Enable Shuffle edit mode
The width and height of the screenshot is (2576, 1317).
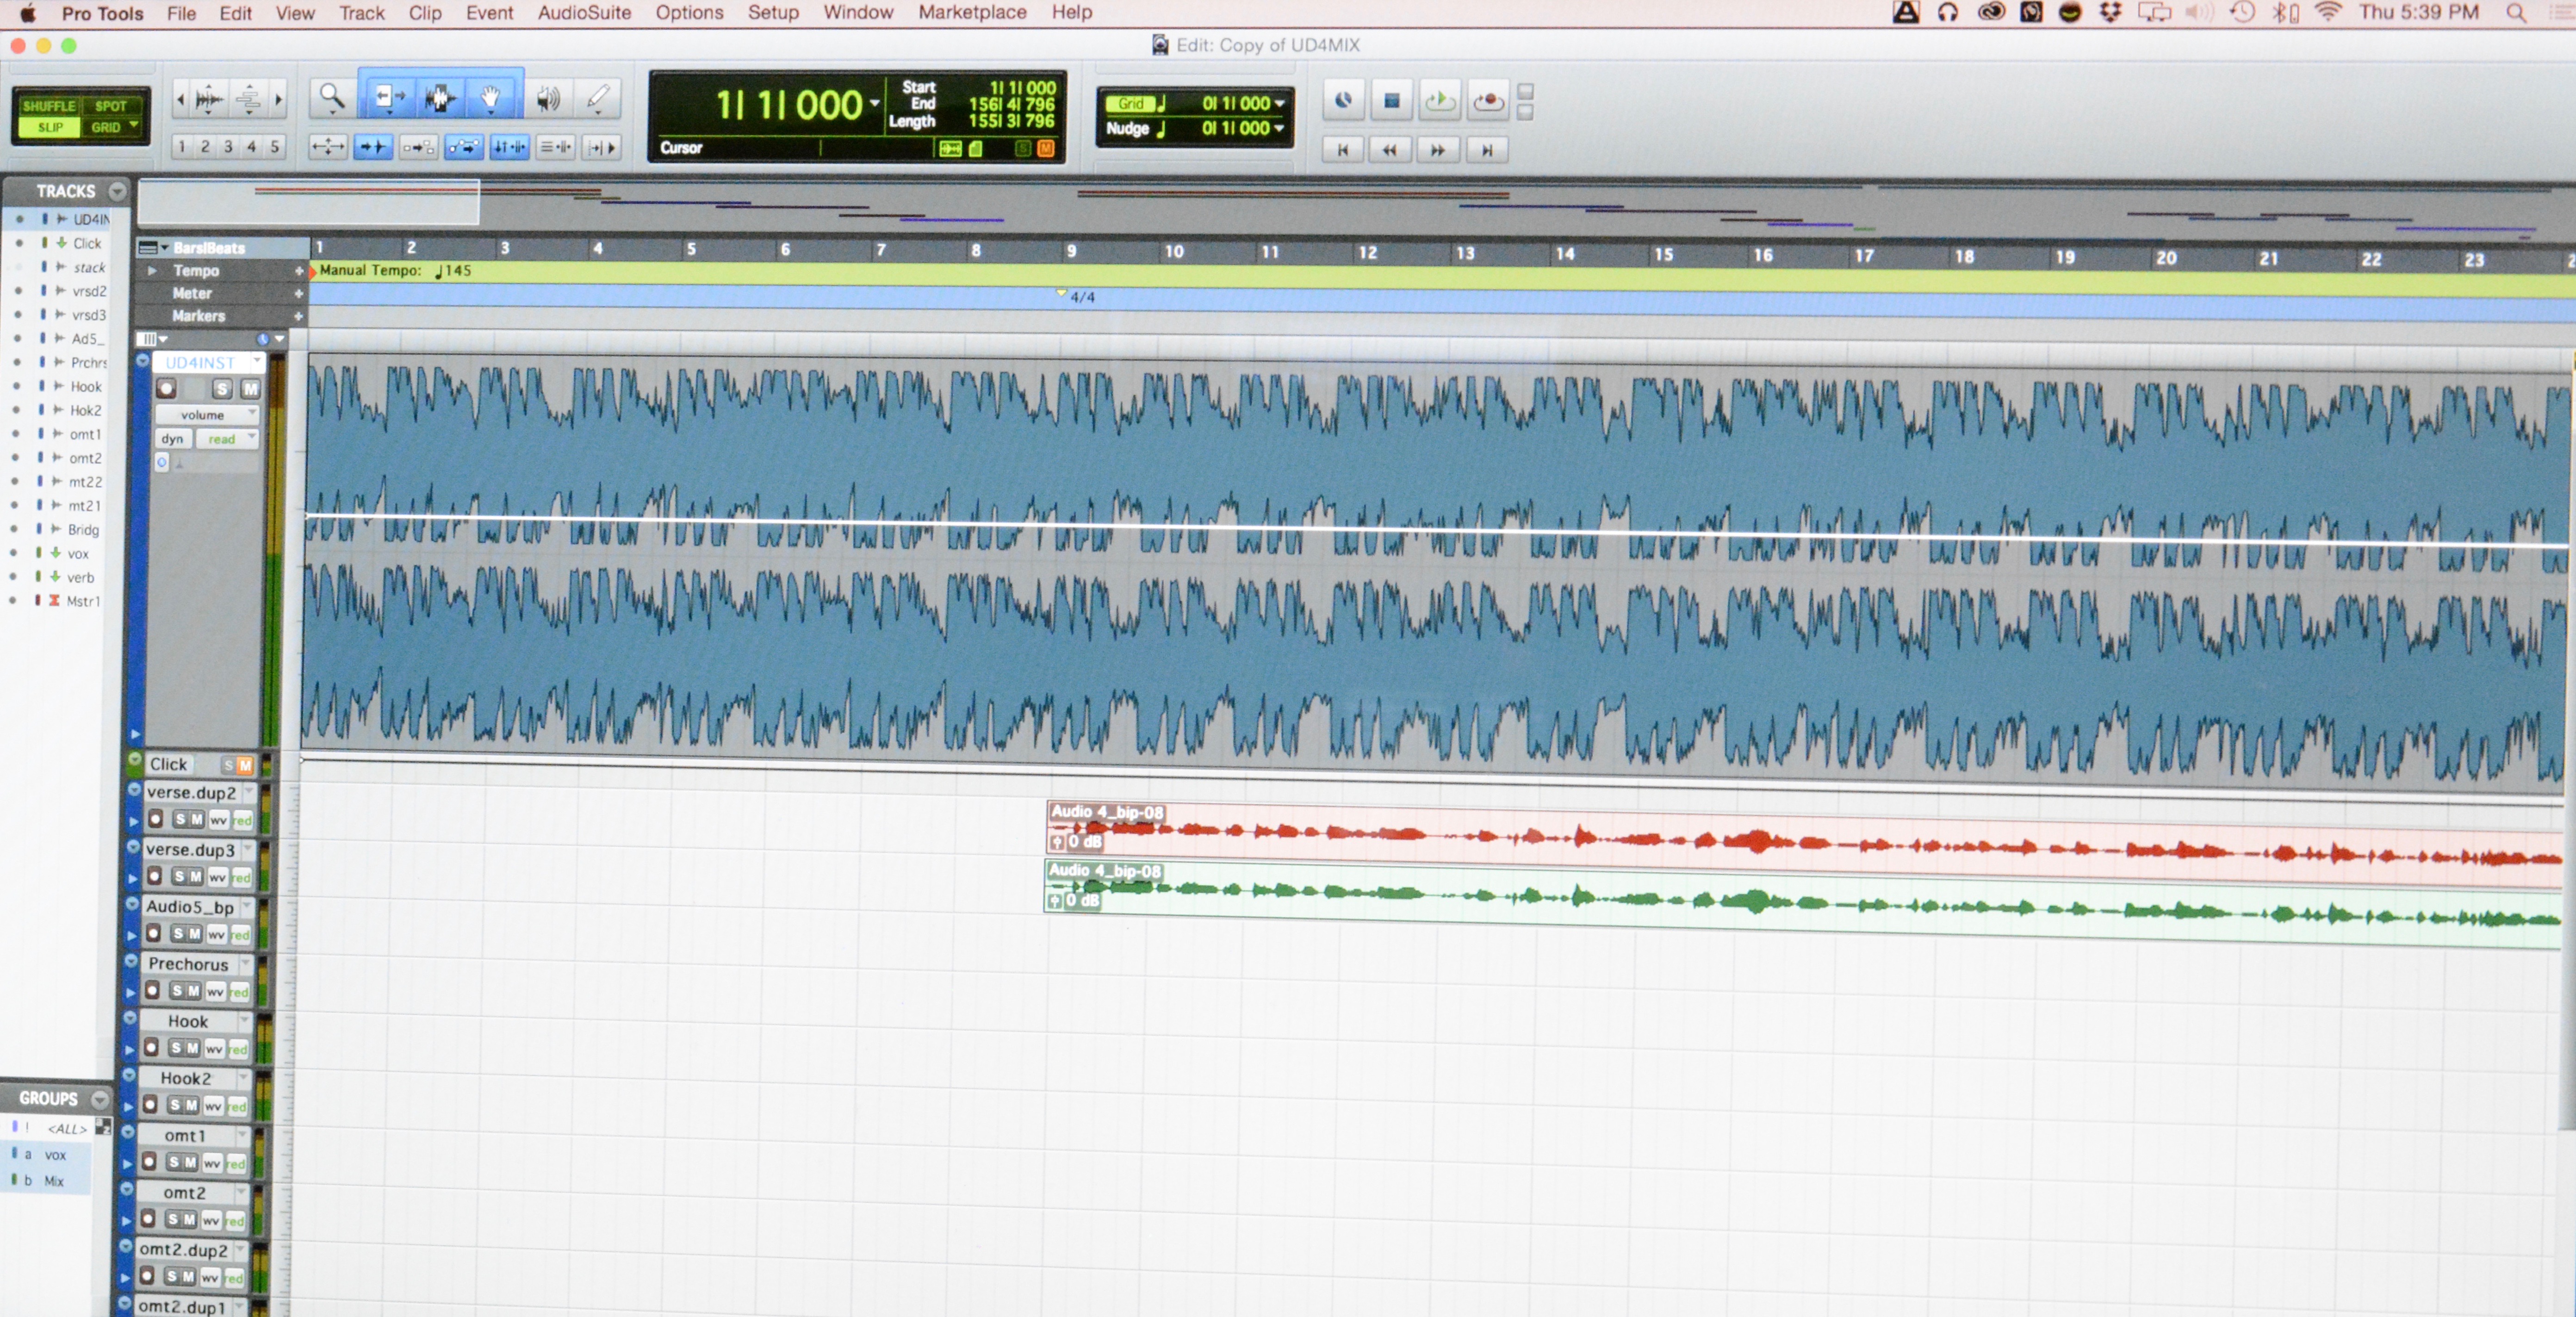coord(49,106)
